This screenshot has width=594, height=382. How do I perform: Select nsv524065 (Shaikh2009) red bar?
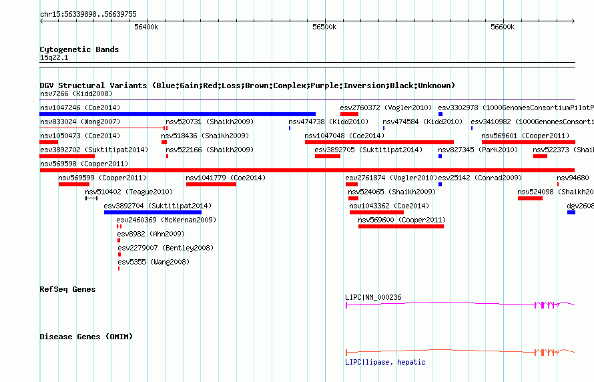[353, 198]
